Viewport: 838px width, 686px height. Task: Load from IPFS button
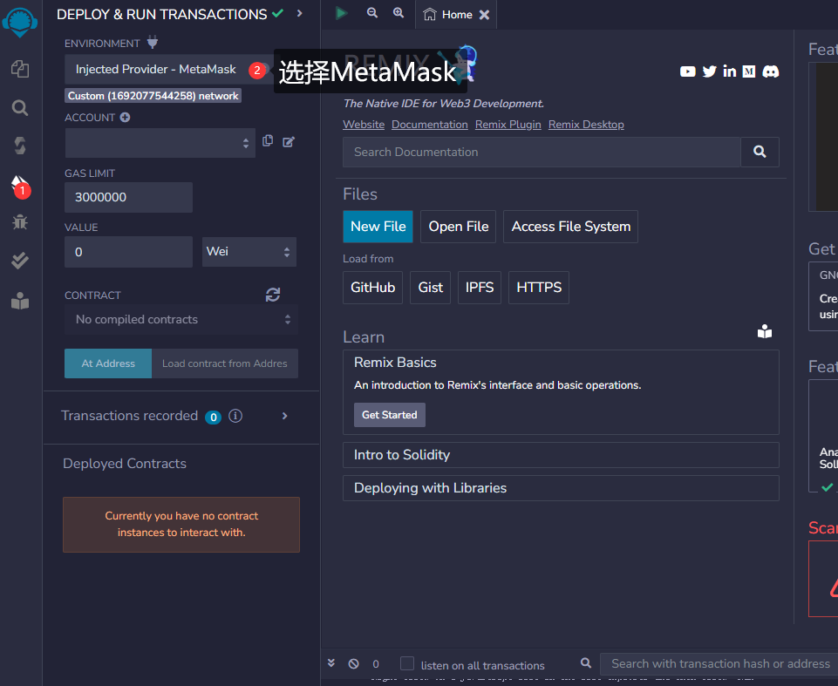(x=480, y=288)
